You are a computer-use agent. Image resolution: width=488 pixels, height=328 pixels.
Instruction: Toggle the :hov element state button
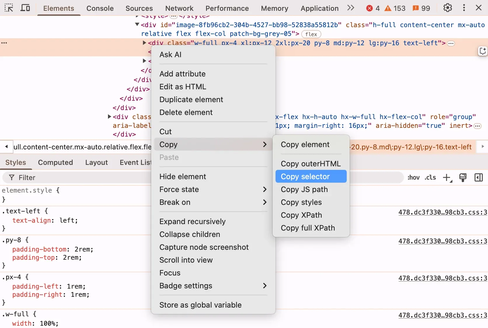413,177
